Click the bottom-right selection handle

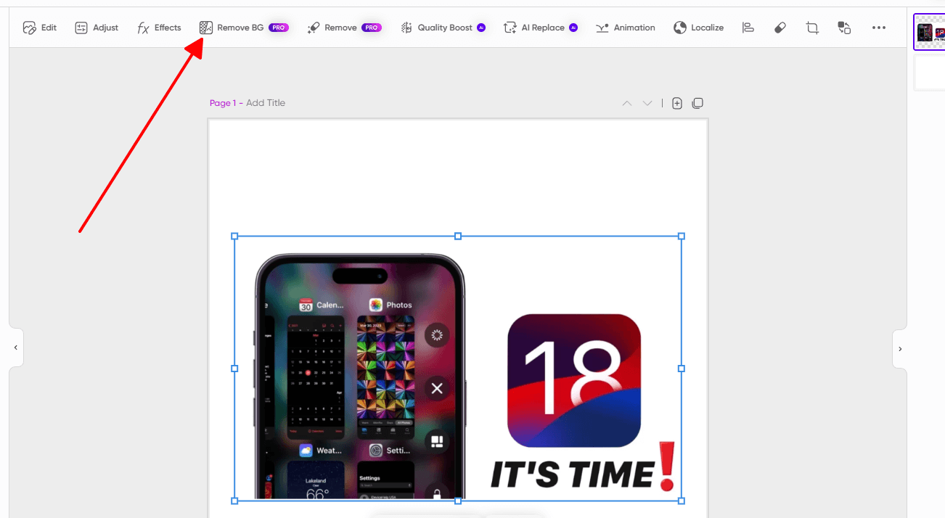pyautogui.click(x=682, y=501)
